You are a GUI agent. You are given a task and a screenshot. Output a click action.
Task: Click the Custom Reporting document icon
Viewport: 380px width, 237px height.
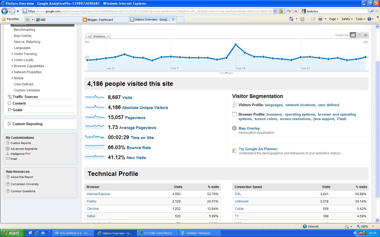[9, 124]
